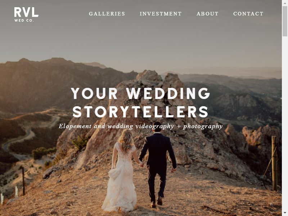Open the About page
The image size is (288, 216).
tap(207, 14)
